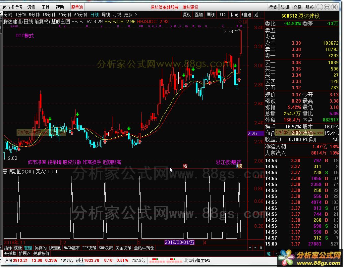The image size is (344, 268).
Task: Click the 低市净率 tag
Action: [x=37, y=162]
